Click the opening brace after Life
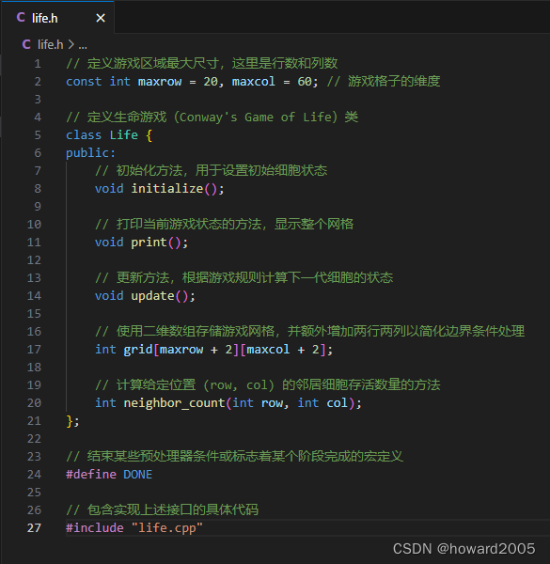 149,135
